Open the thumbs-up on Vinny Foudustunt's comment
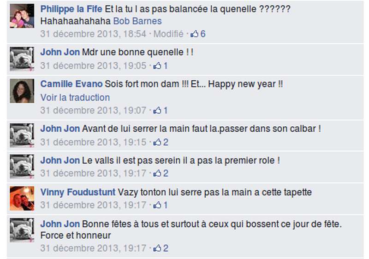The image size is (369, 259). pyautogui.click(x=157, y=205)
